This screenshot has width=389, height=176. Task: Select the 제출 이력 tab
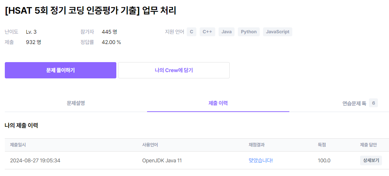pyautogui.click(x=218, y=103)
